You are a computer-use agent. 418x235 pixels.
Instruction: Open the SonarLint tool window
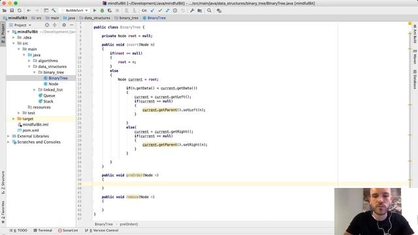tap(68, 230)
